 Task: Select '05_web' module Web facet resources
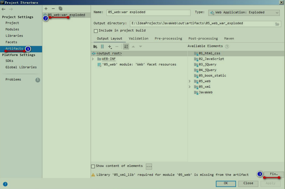(139, 65)
